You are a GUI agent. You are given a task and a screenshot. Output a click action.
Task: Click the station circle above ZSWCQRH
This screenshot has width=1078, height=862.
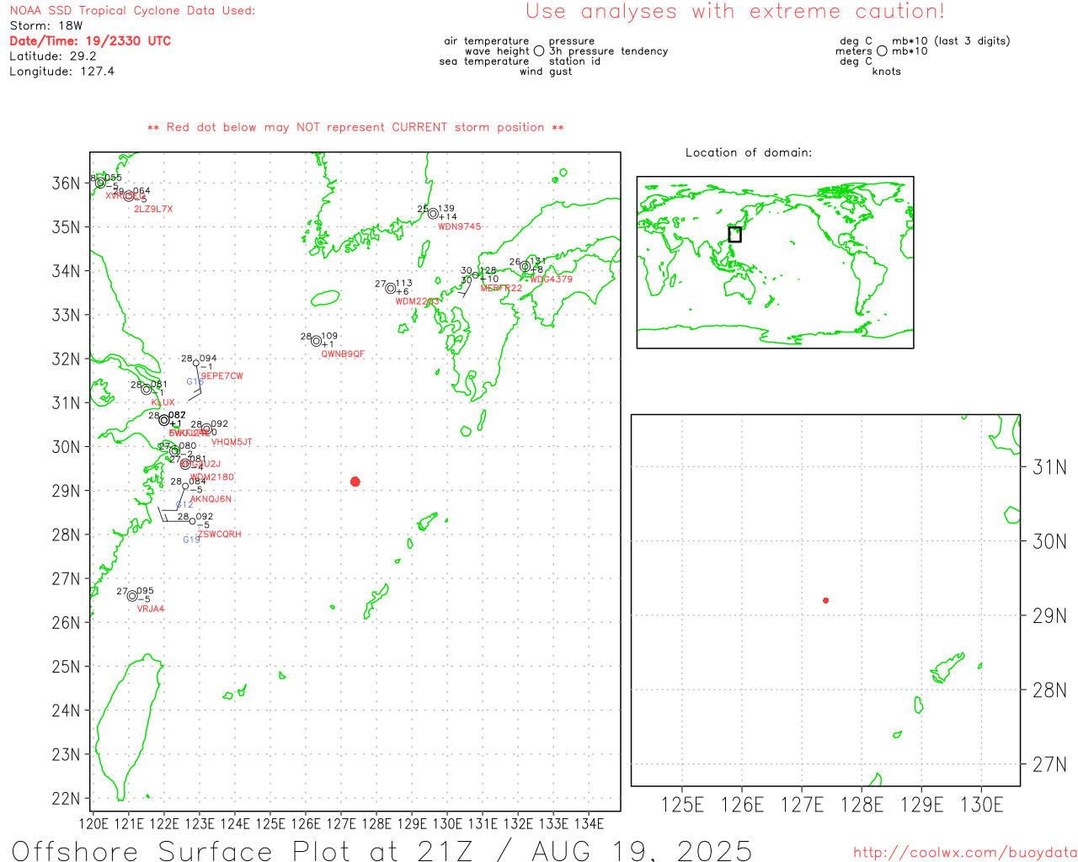coord(192,521)
